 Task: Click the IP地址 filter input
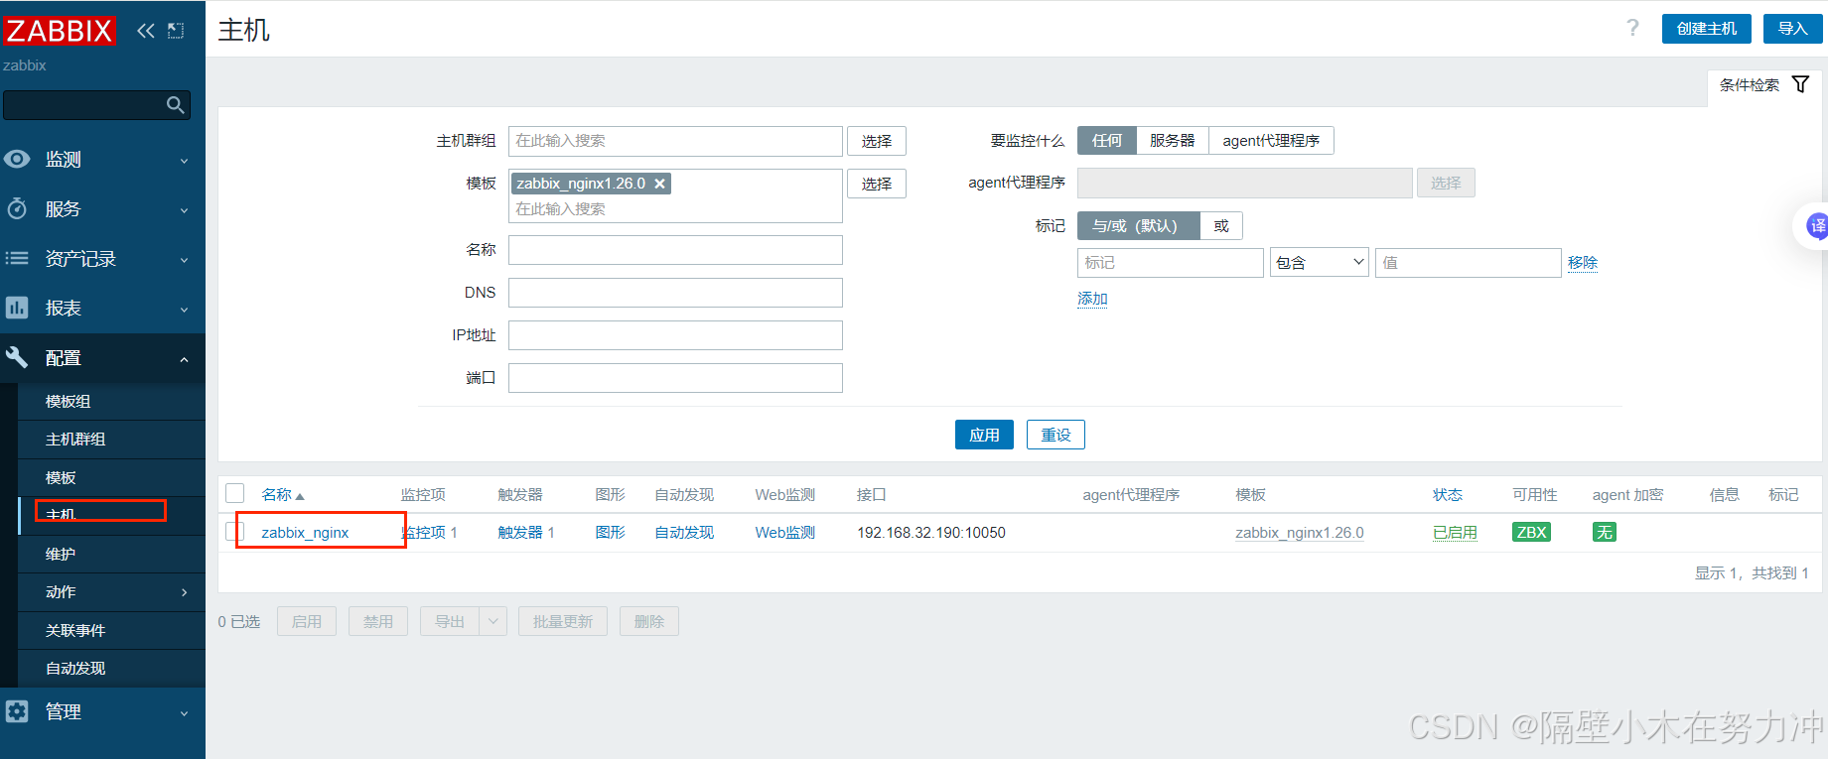[x=675, y=335]
